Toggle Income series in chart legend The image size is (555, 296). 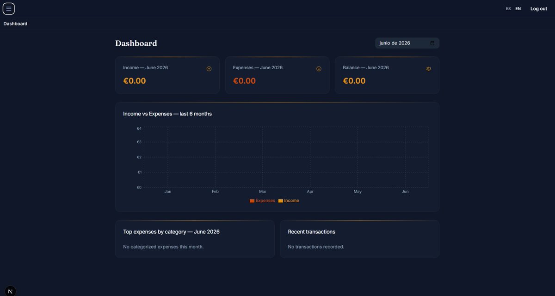tap(289, 200)
